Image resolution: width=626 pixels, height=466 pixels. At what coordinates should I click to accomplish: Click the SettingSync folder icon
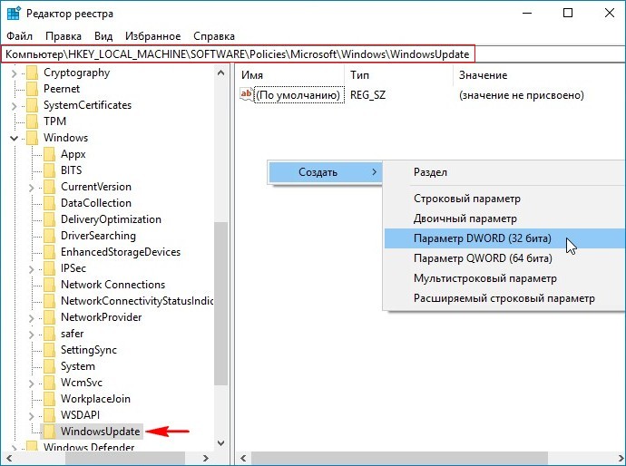pyautogui.click(x=49, y=350)
